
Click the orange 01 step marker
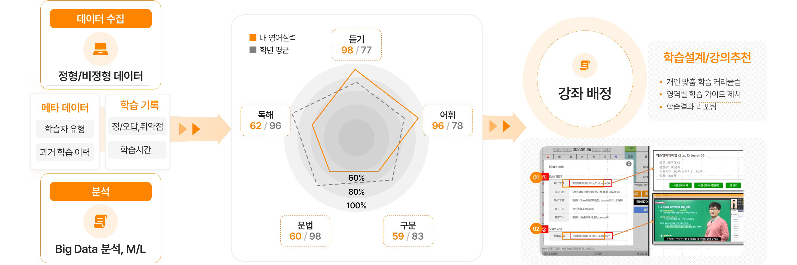(536, 177)
